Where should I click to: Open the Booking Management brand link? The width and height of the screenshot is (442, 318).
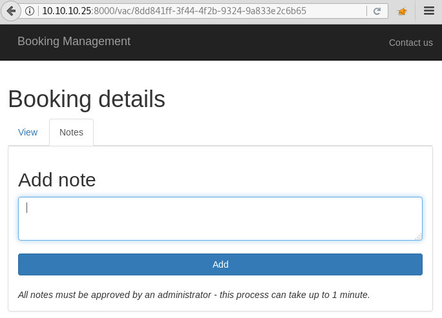coord(74,41)
